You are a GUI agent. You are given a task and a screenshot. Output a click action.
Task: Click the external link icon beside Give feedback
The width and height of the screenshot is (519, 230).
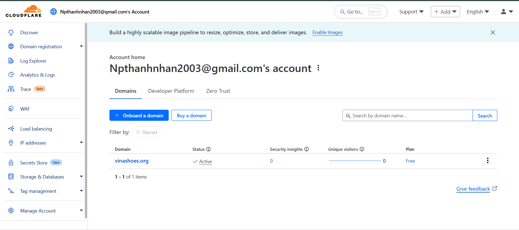click(495, 188)
